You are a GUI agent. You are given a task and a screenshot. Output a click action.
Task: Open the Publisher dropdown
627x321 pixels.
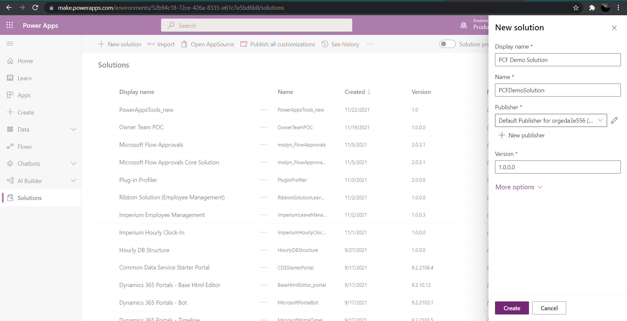pyautogui.click(x=551, y=120)
